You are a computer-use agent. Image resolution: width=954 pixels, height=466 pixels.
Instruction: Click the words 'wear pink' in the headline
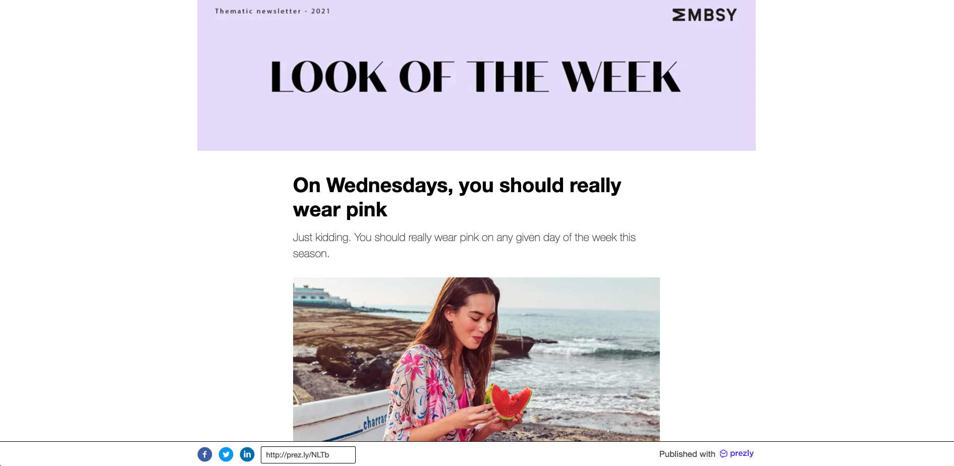click(340, 210)
